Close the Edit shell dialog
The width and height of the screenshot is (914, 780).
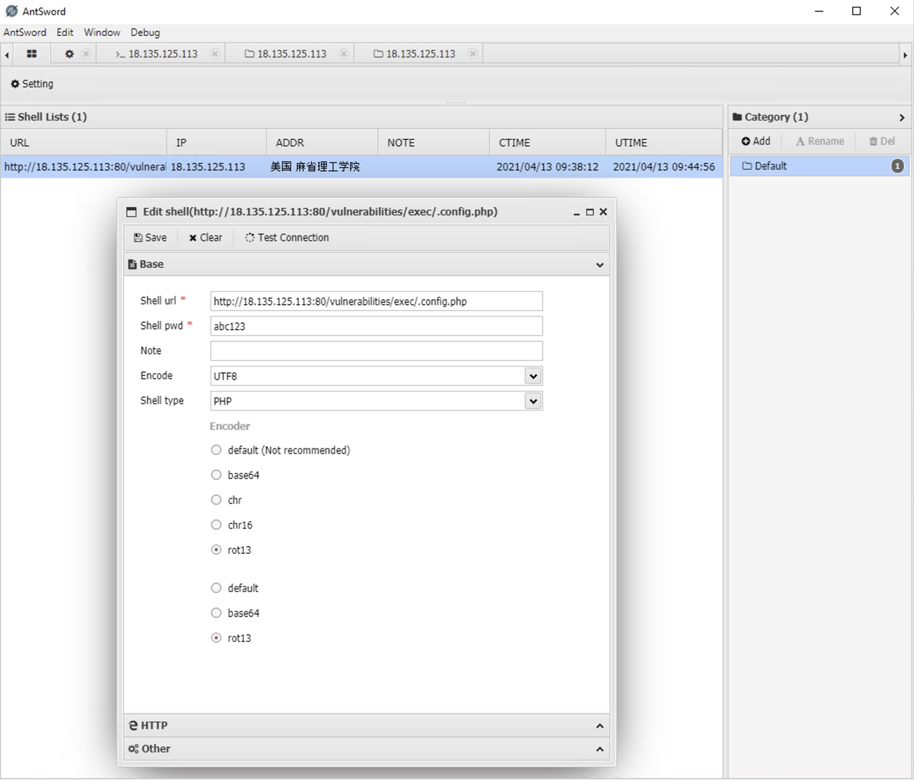[603, 212]
